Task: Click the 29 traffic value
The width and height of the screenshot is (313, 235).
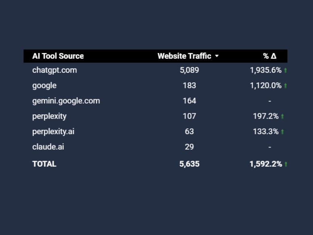Action: (x=189, y=147)
